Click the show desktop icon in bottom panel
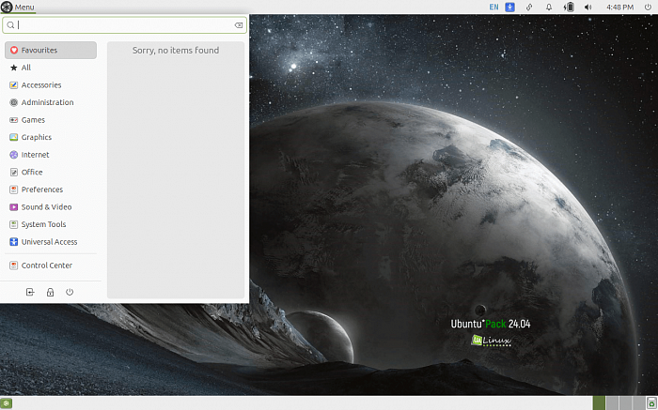658x410 pixels. coord(7,403)
